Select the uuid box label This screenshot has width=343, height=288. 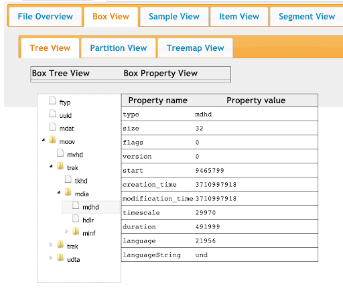[x=66, y=116]
